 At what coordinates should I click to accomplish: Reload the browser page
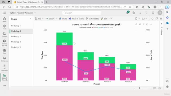(x=10, y=7)
